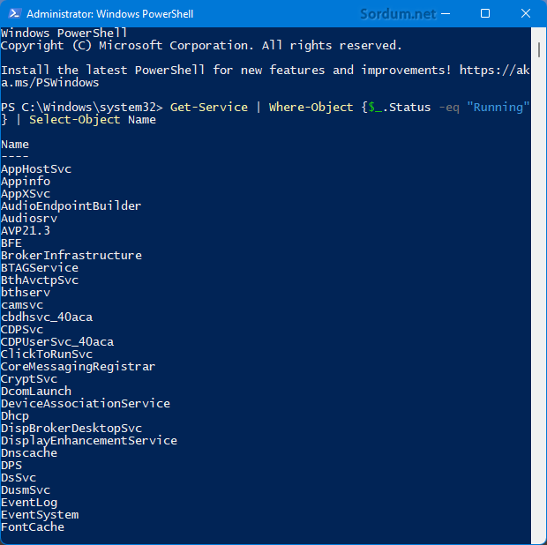This screenshot has height=545, width=547.
Task: Click the 'Administrator: Windows PowerShell' title text
Action: [110, 14]
